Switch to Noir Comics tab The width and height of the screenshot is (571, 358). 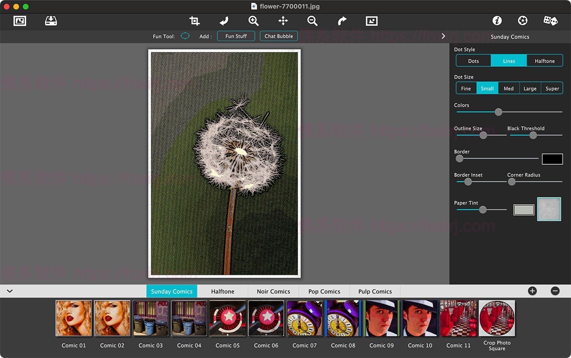(x=273, y=292)
